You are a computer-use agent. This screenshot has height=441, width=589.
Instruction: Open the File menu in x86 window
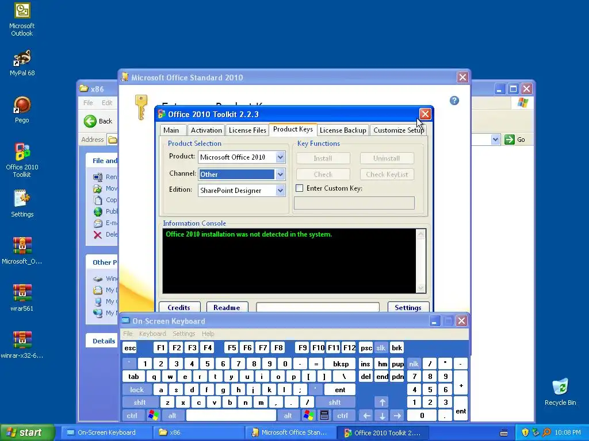tap(88, 103)
